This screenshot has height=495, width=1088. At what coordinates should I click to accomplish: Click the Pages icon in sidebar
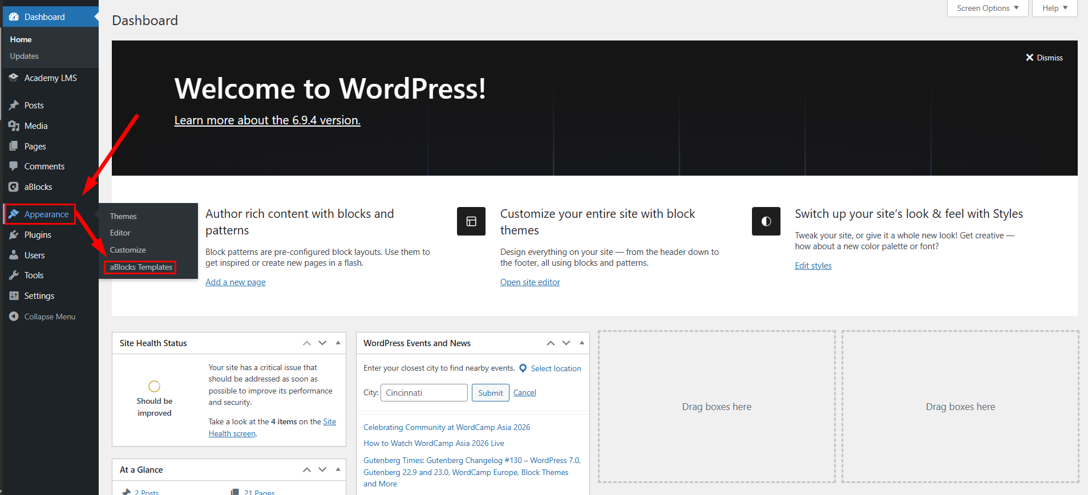click(14, 147)
